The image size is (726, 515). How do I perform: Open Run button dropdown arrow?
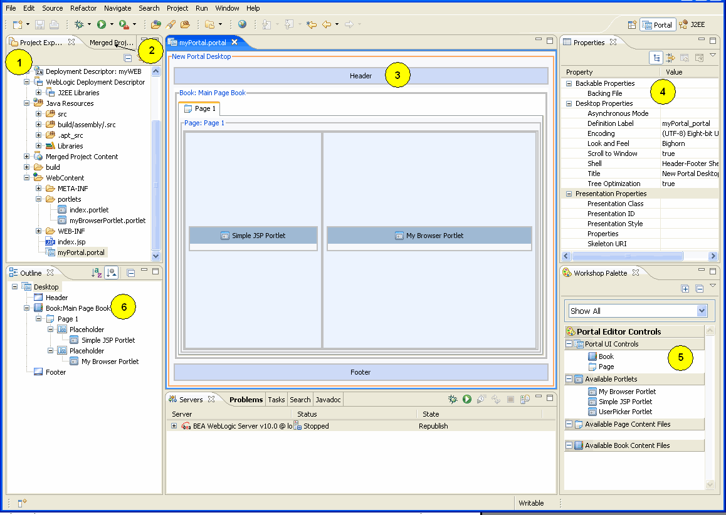[112, 24]
